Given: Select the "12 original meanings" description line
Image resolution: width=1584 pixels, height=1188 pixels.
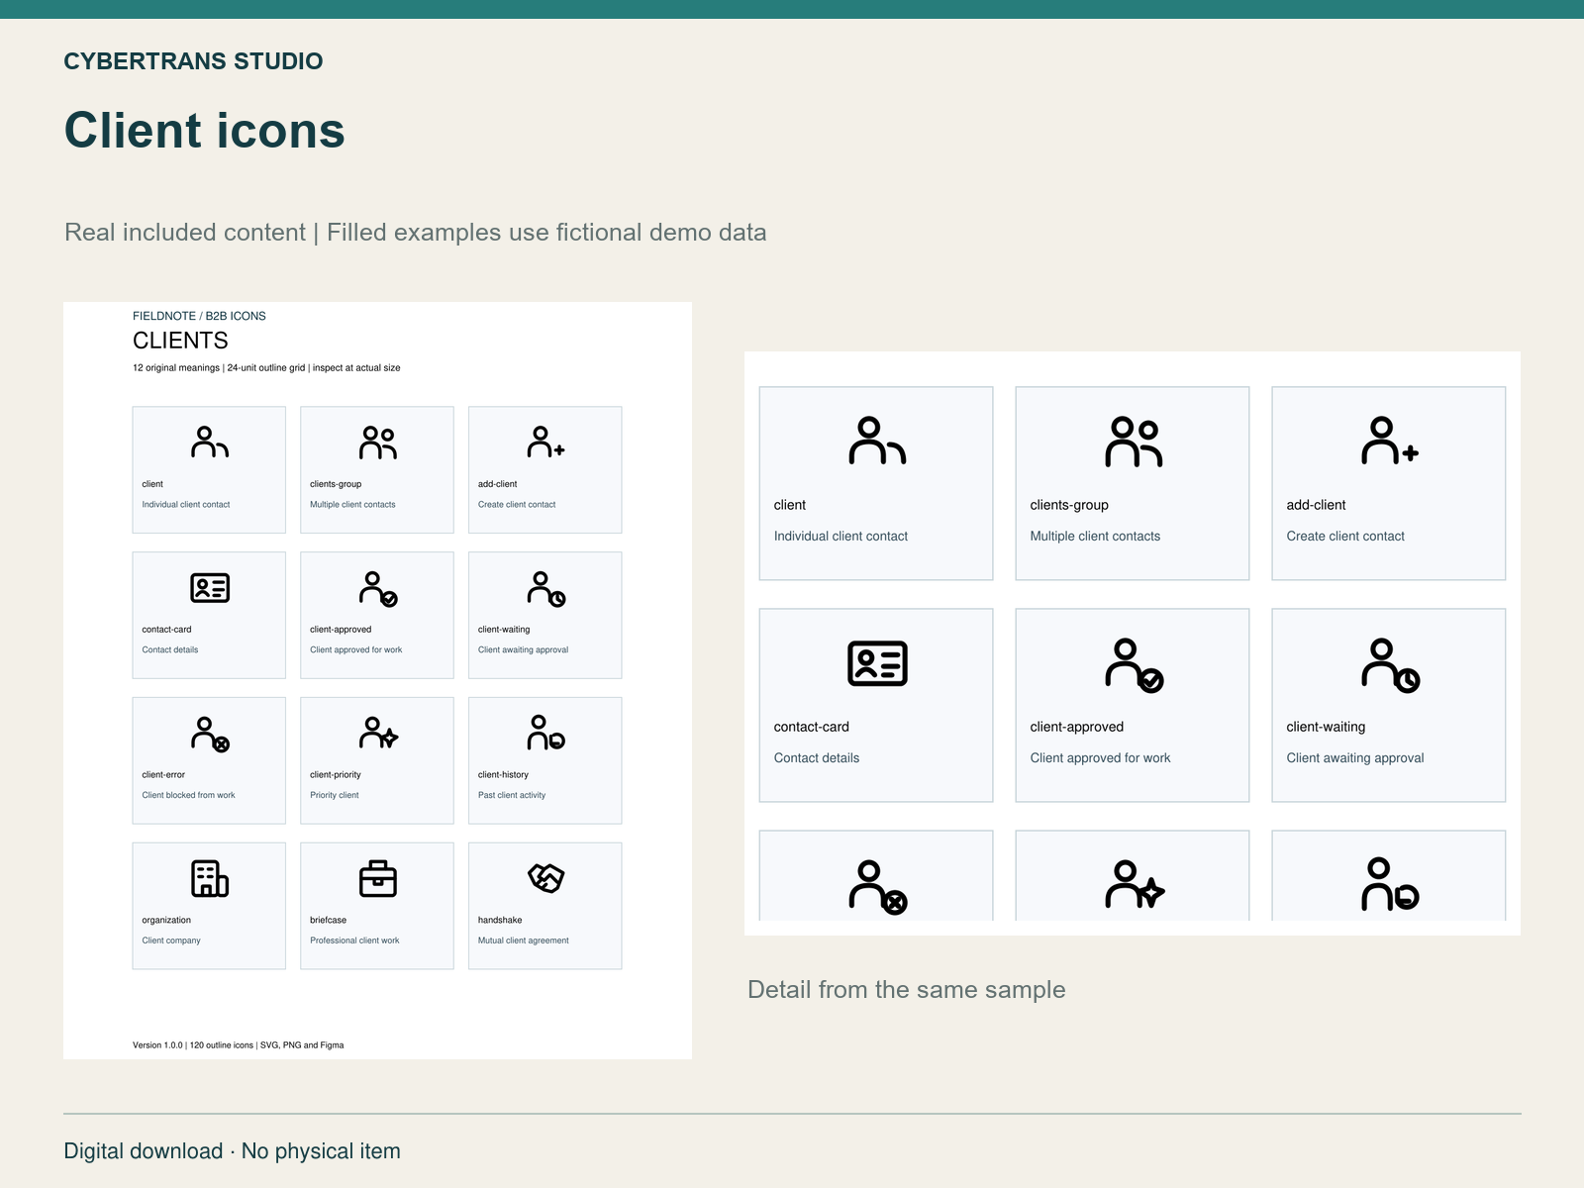Looking at the screenshot, I should click(266, 368).
